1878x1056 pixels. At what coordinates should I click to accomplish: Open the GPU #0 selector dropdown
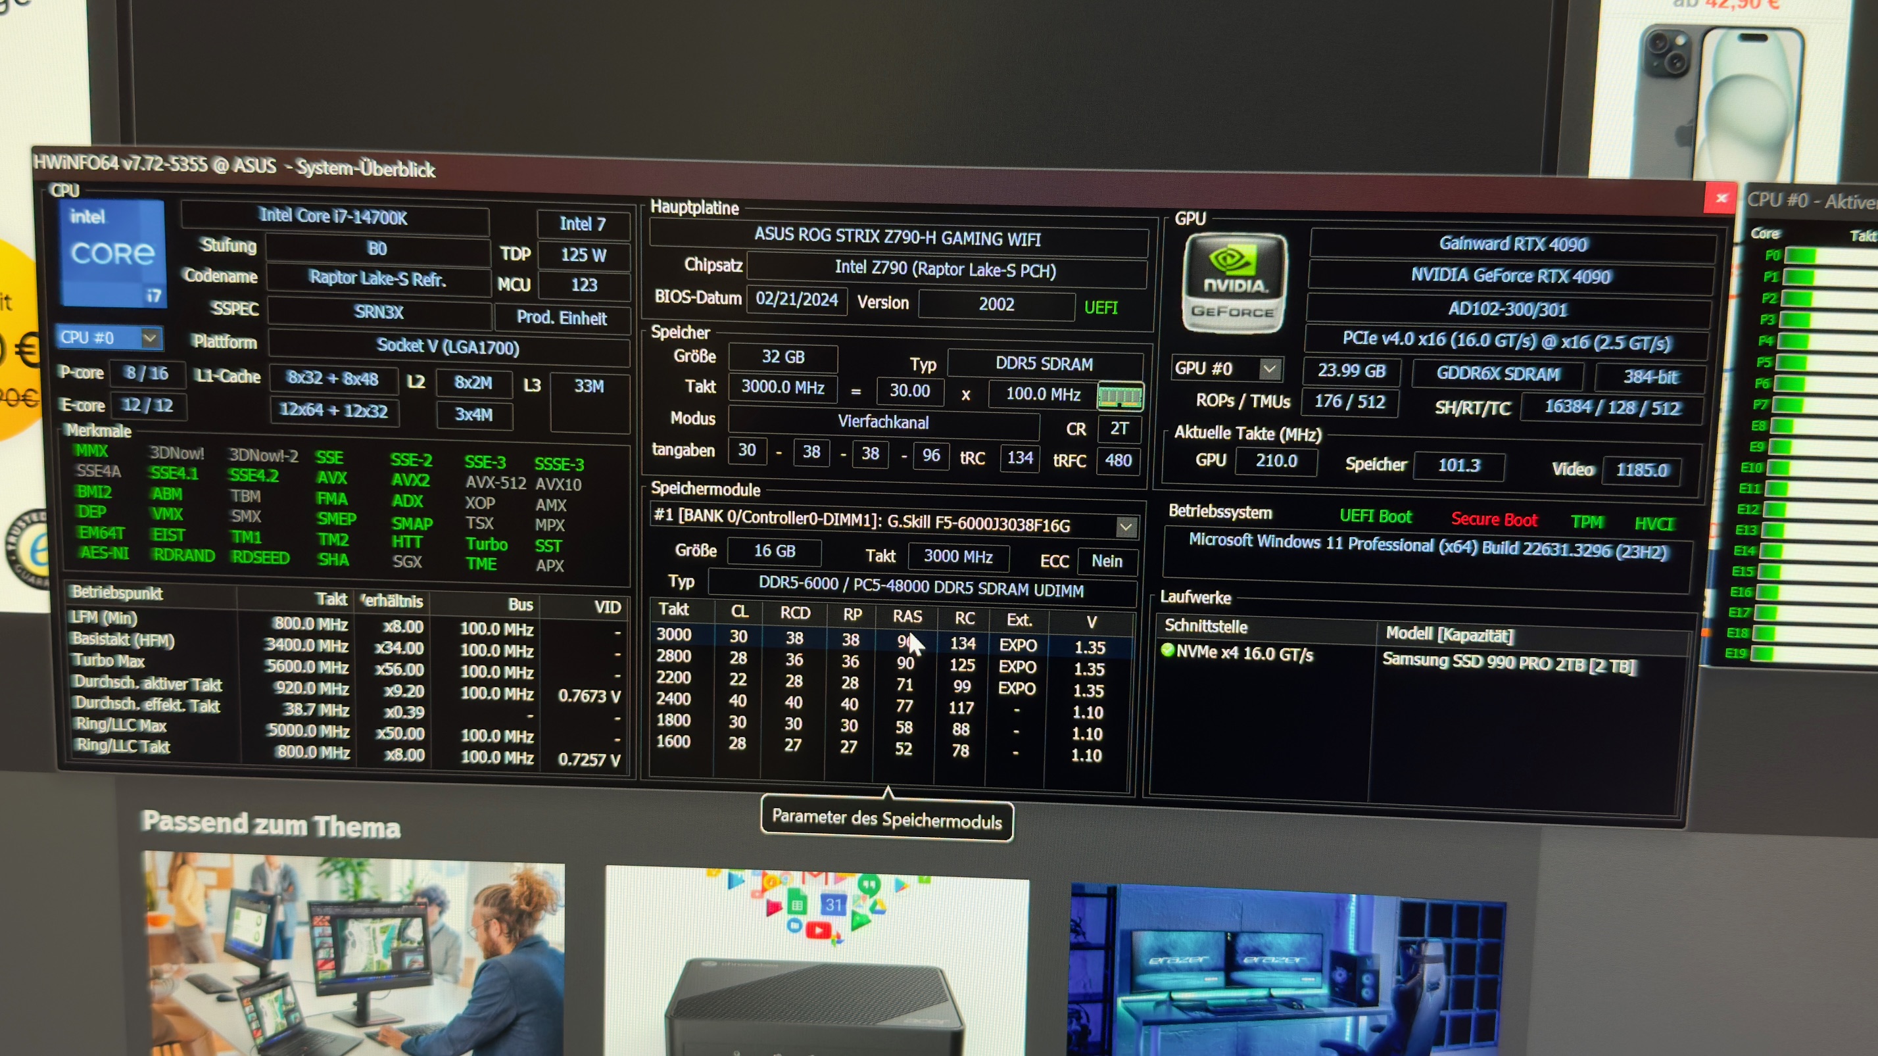1269,369
